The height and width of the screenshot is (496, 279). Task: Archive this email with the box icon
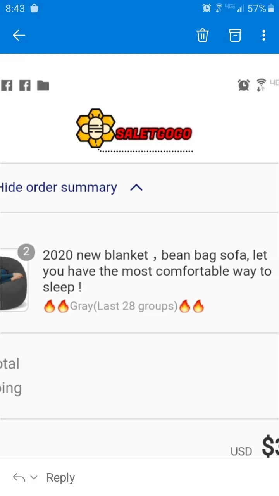235,36
